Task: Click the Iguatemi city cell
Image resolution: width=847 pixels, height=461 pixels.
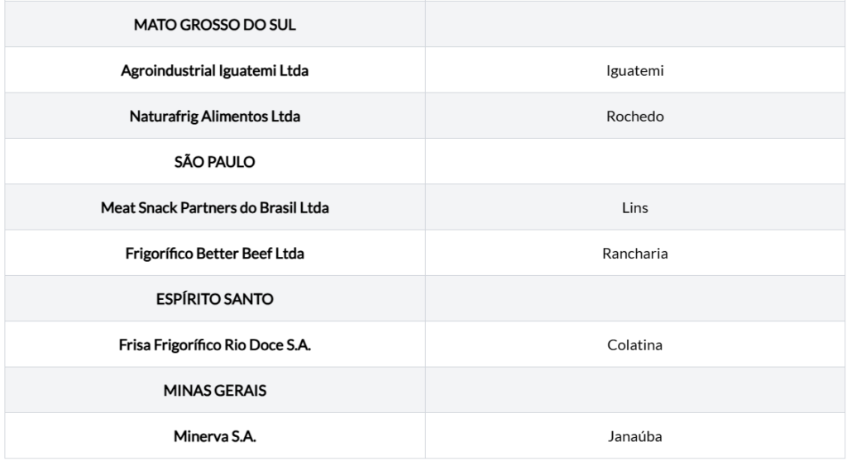Action: coord(635,71)
